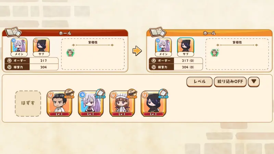Click the メイン slot in left ホール panel
274x154 pixels.
[19, 47]
